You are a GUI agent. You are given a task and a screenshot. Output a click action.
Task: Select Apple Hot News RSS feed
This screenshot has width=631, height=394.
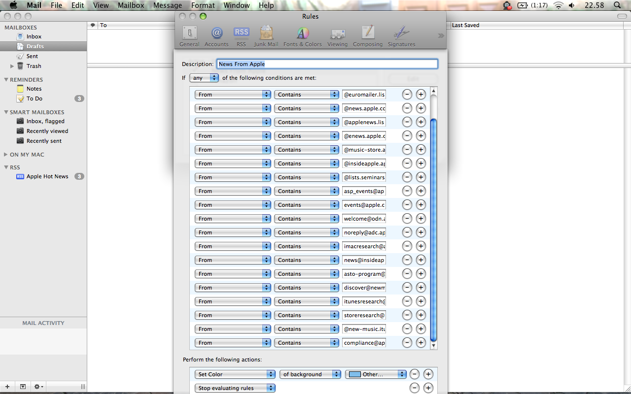(43, 176)
